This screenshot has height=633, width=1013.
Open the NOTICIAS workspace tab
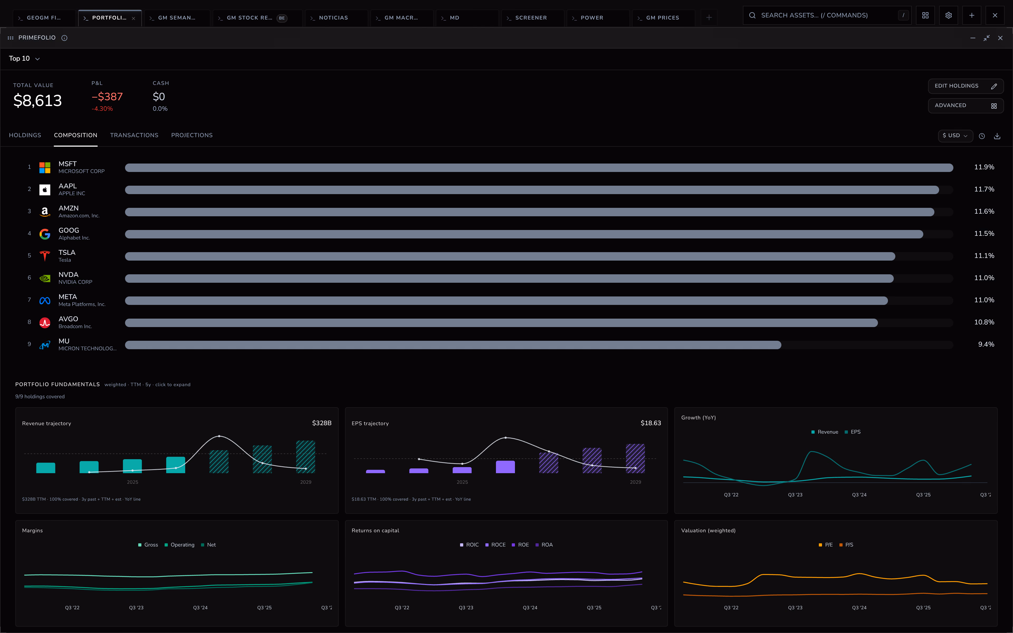pos(336,18)
